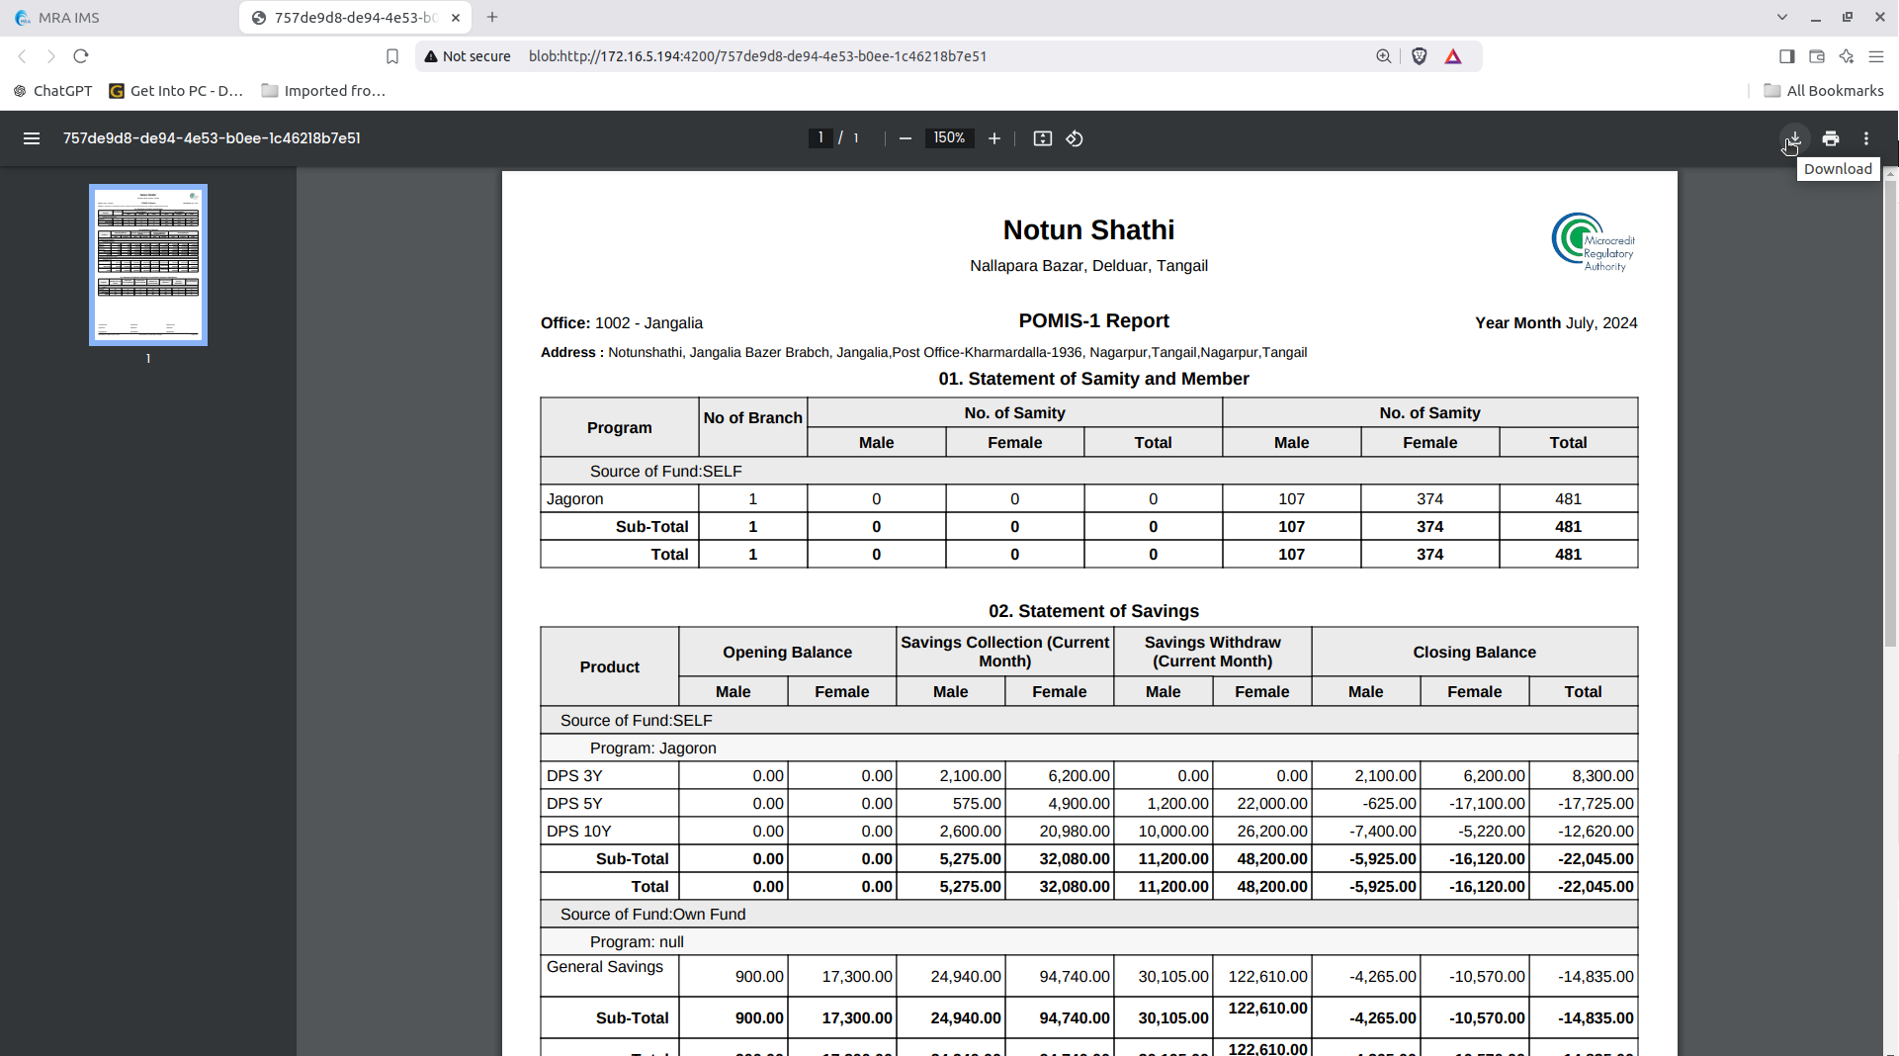This screenshot has width=1899, height=1056.
Task: Zoom in with the plus button
Action: pyautogui.click(x=994, y=138)
